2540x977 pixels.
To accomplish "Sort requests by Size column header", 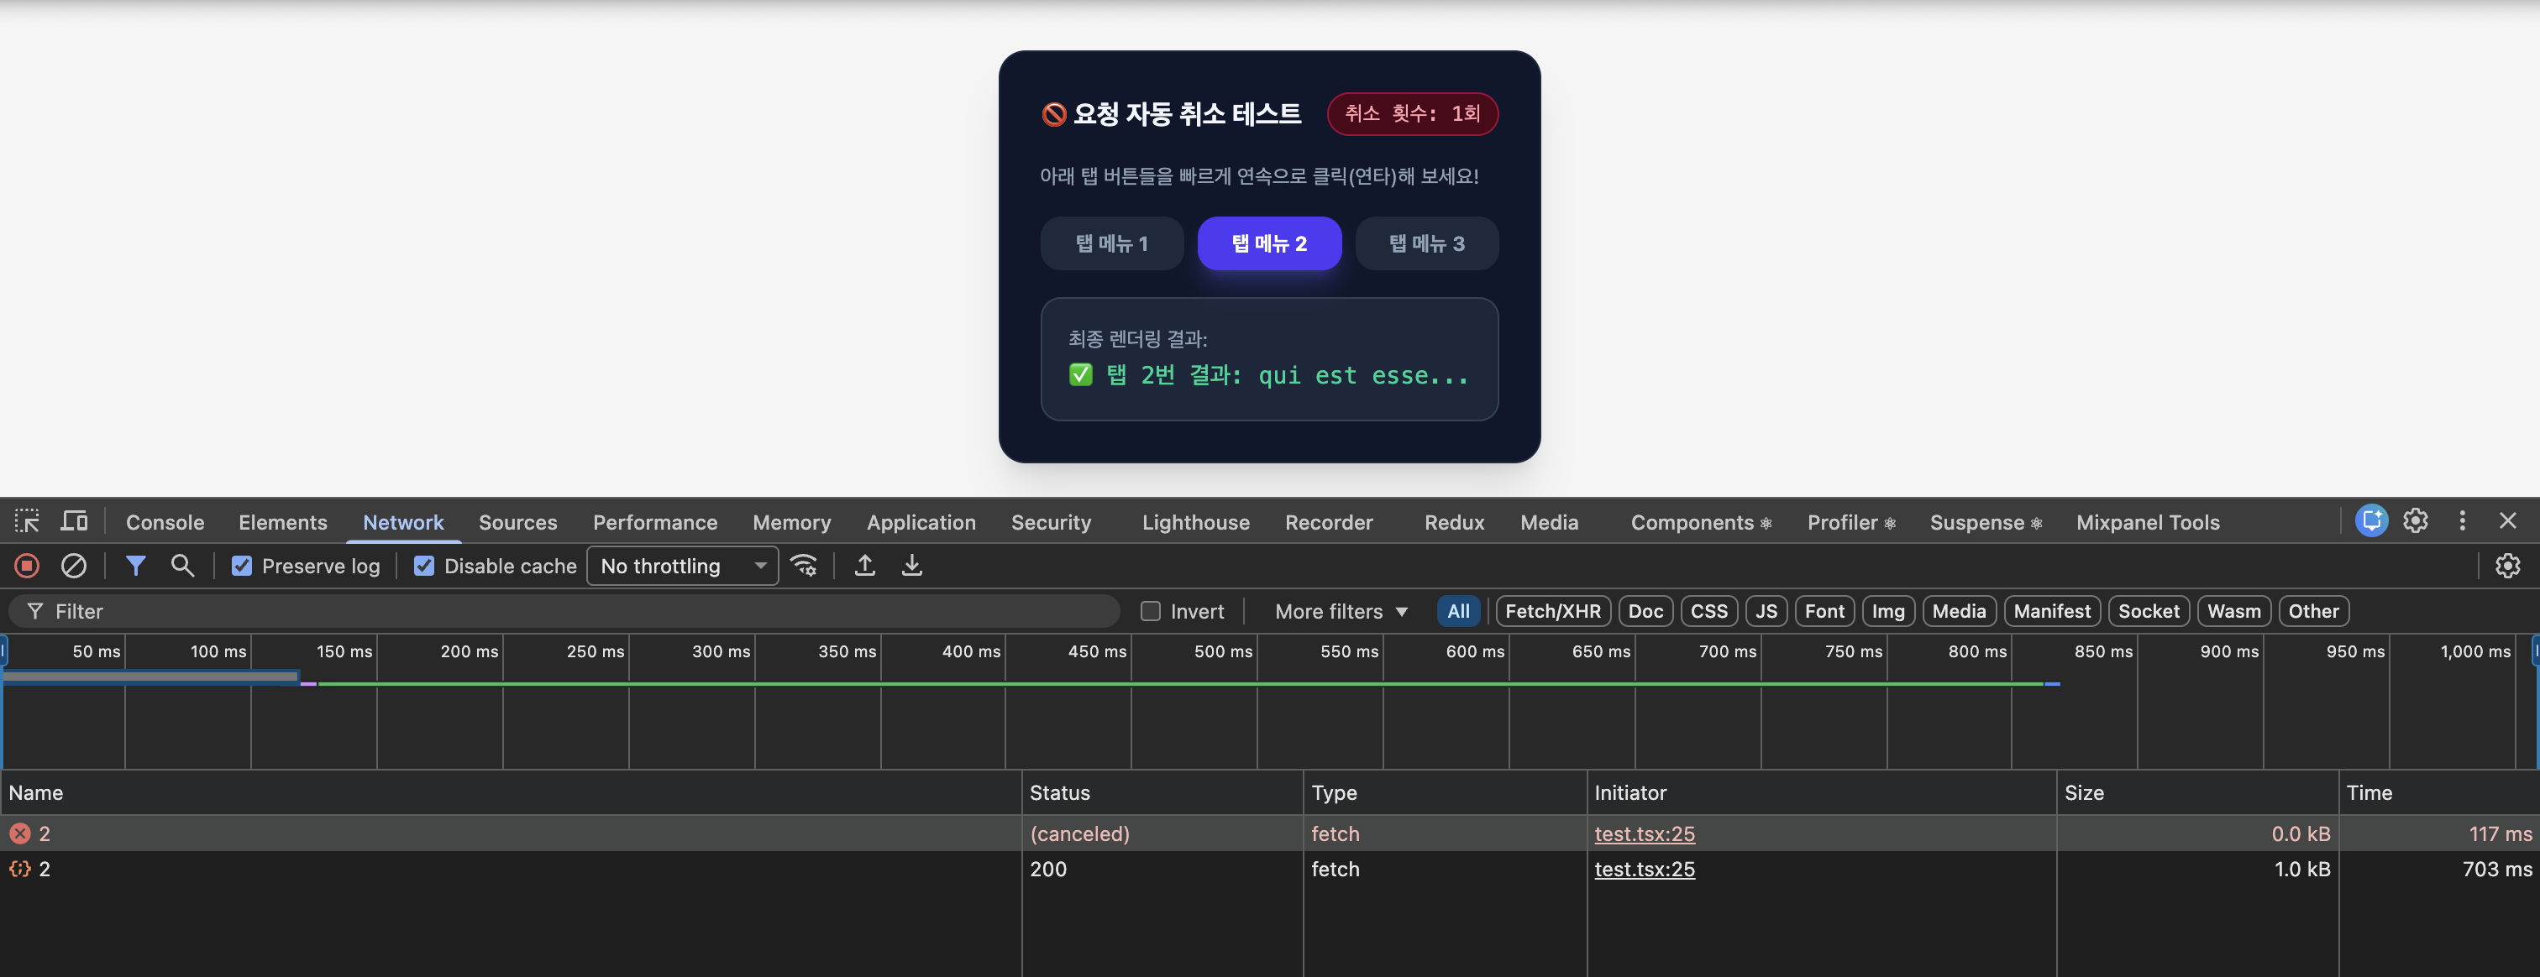I will tap(2198, 792).
